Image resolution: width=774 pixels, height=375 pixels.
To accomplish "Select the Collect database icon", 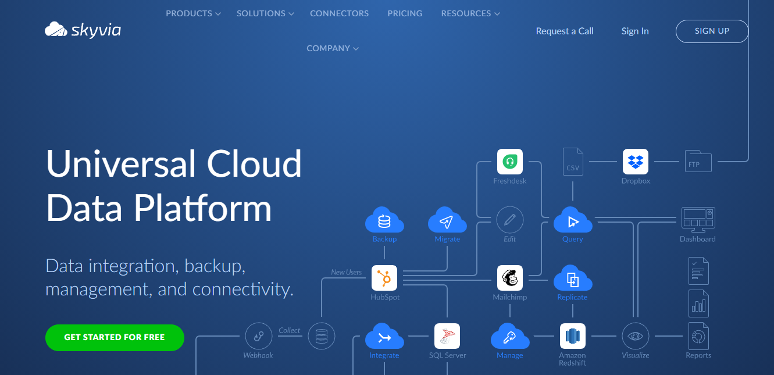I will (322, 336).
